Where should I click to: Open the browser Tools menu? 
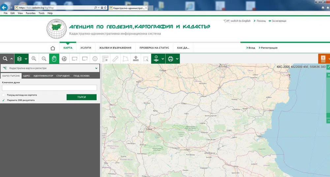[42, 13]
